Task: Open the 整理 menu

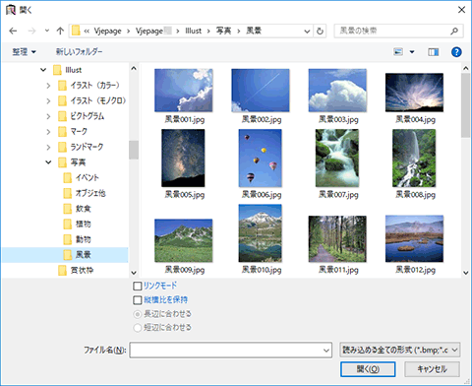Action: click(24, 52)
